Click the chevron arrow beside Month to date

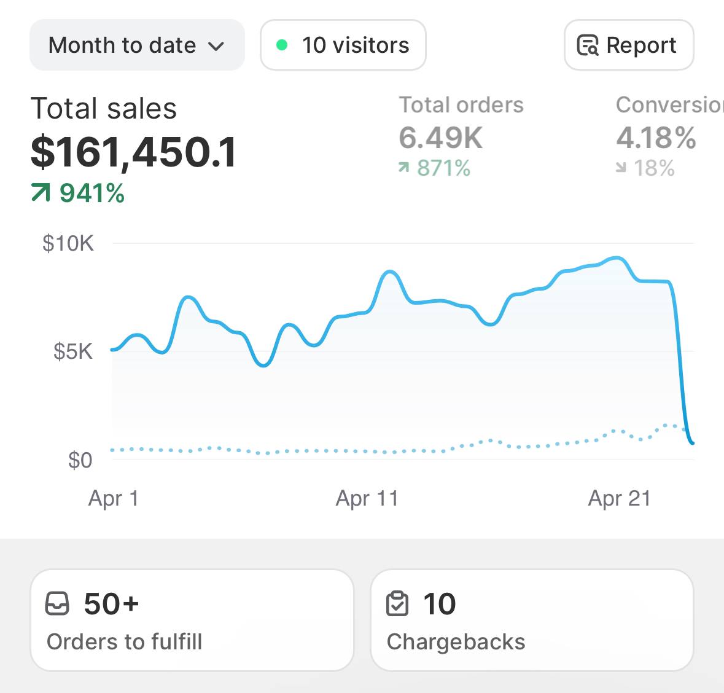(216, 46)
